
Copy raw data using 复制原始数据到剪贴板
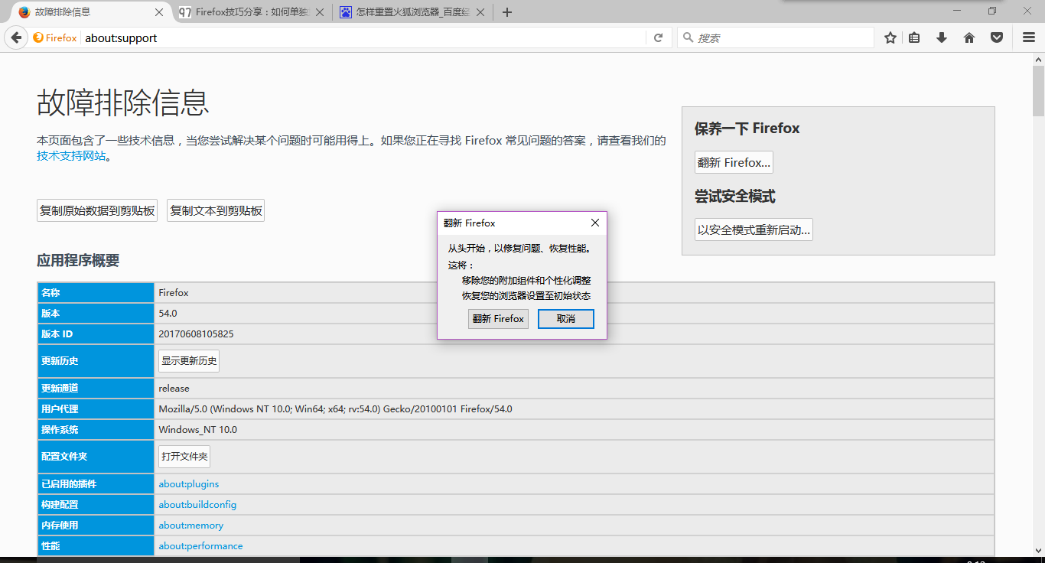pyautogui.click(x=96, y=210)
